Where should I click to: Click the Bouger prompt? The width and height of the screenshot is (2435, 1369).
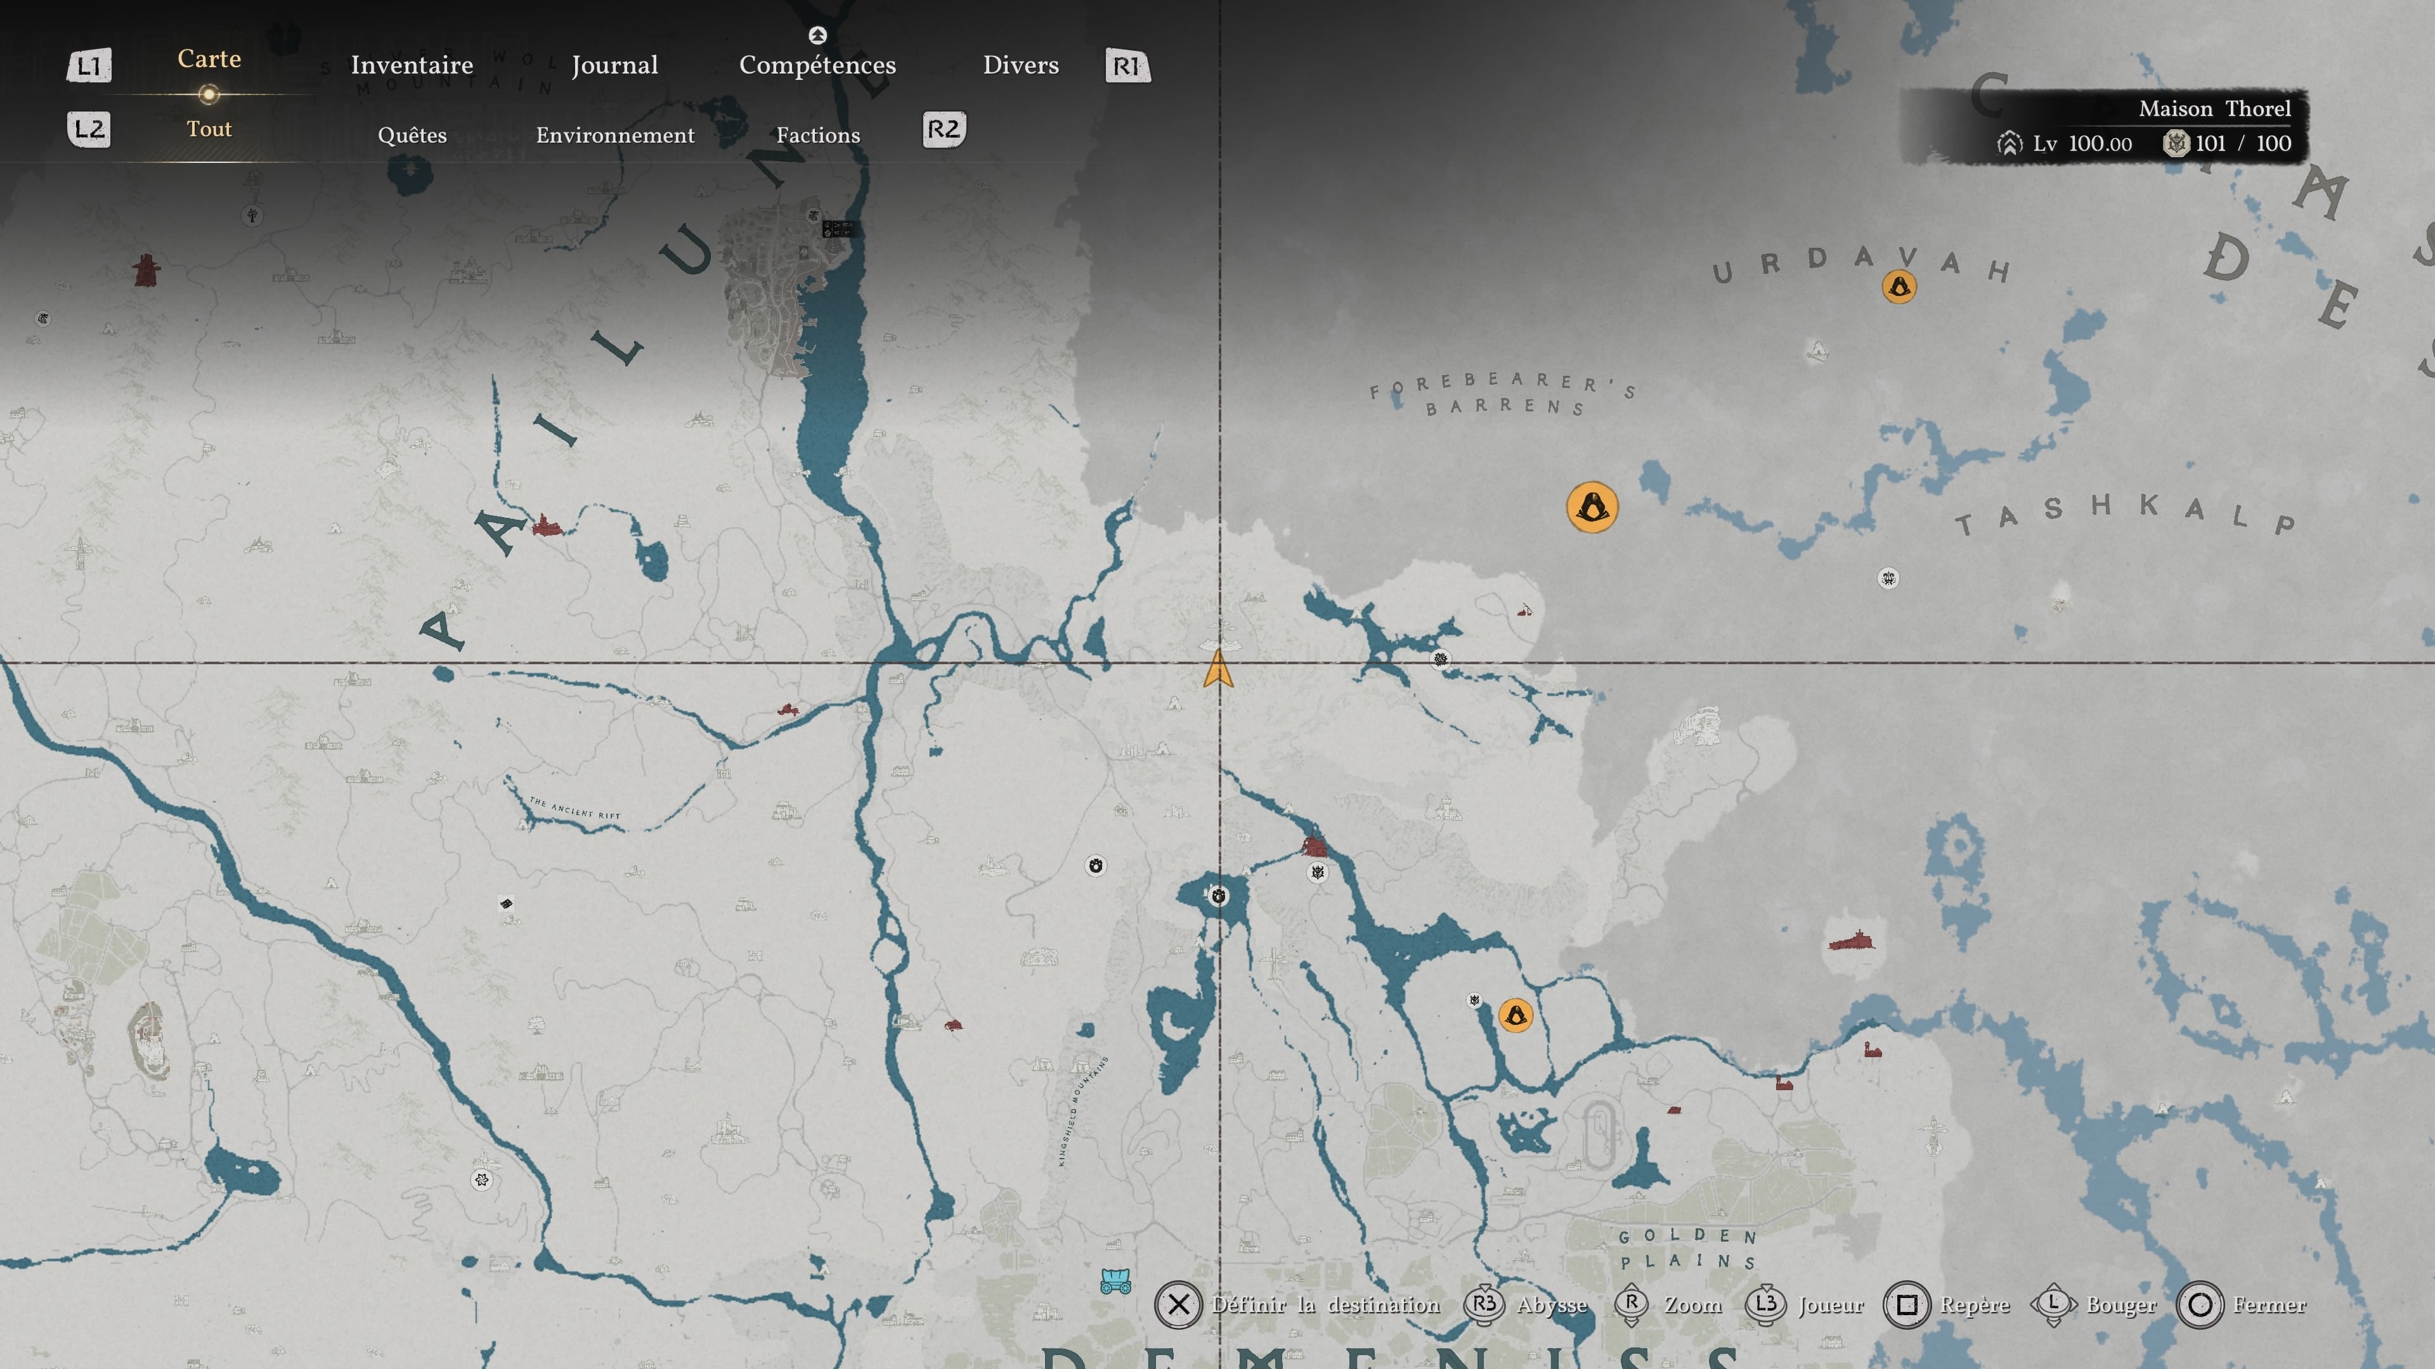tap(2121, 1305)
